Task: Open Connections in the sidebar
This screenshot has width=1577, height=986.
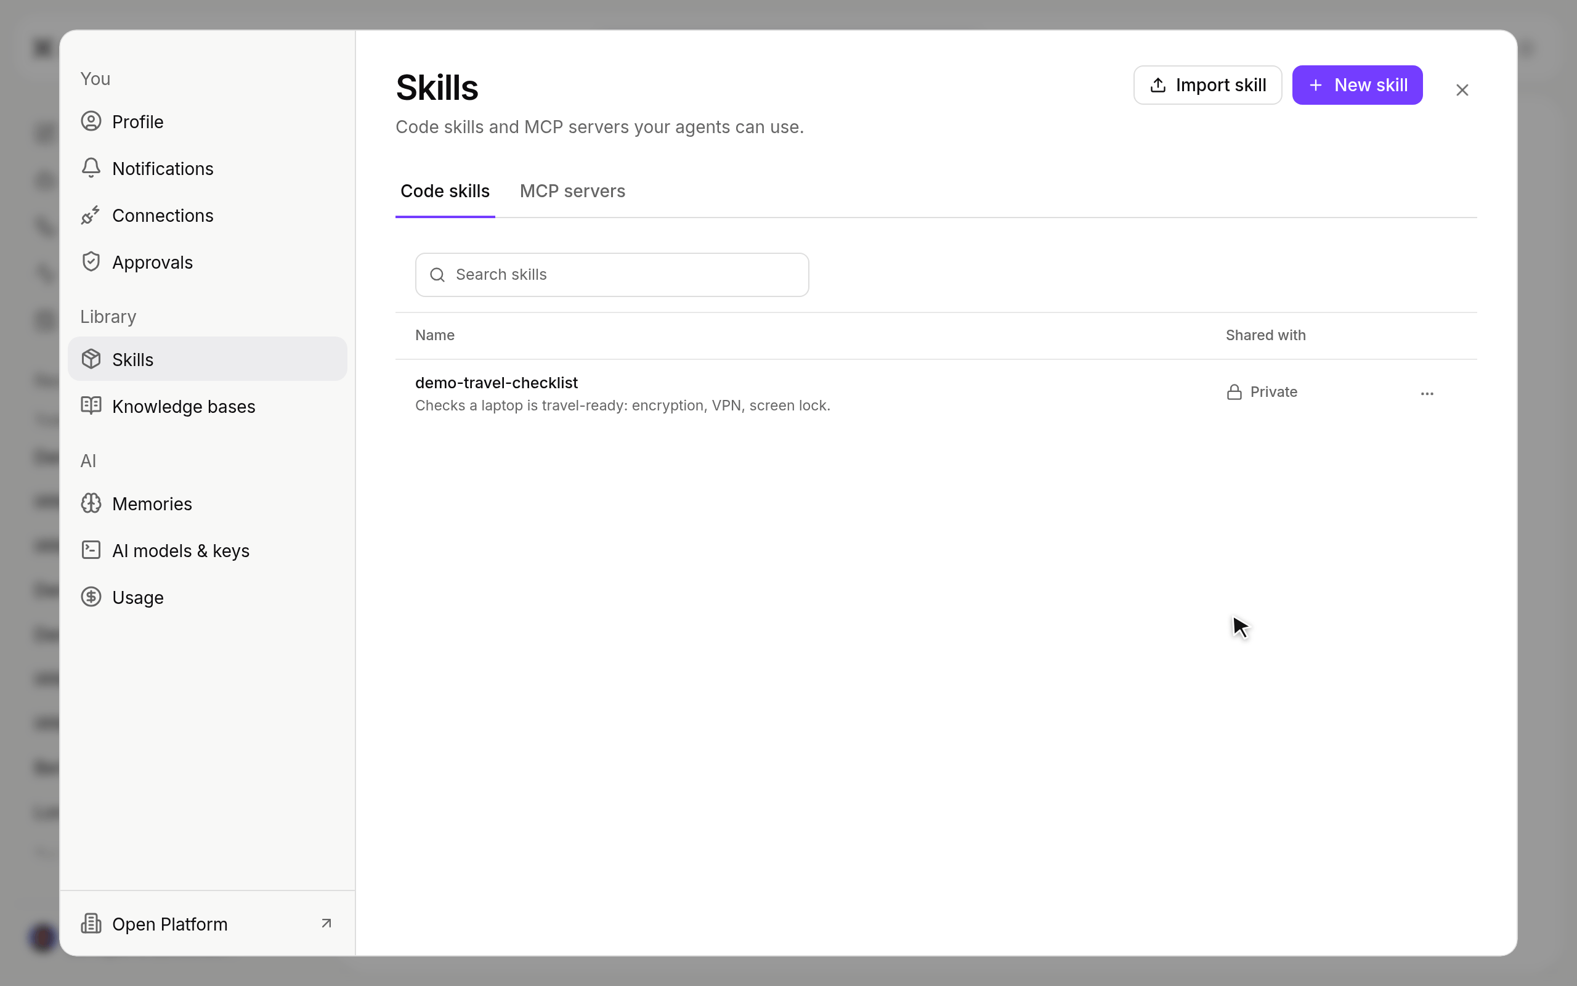Action: tap(207, 215)
